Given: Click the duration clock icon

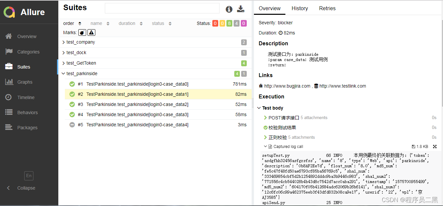Looking at the screenshot, I should [280, 33].
